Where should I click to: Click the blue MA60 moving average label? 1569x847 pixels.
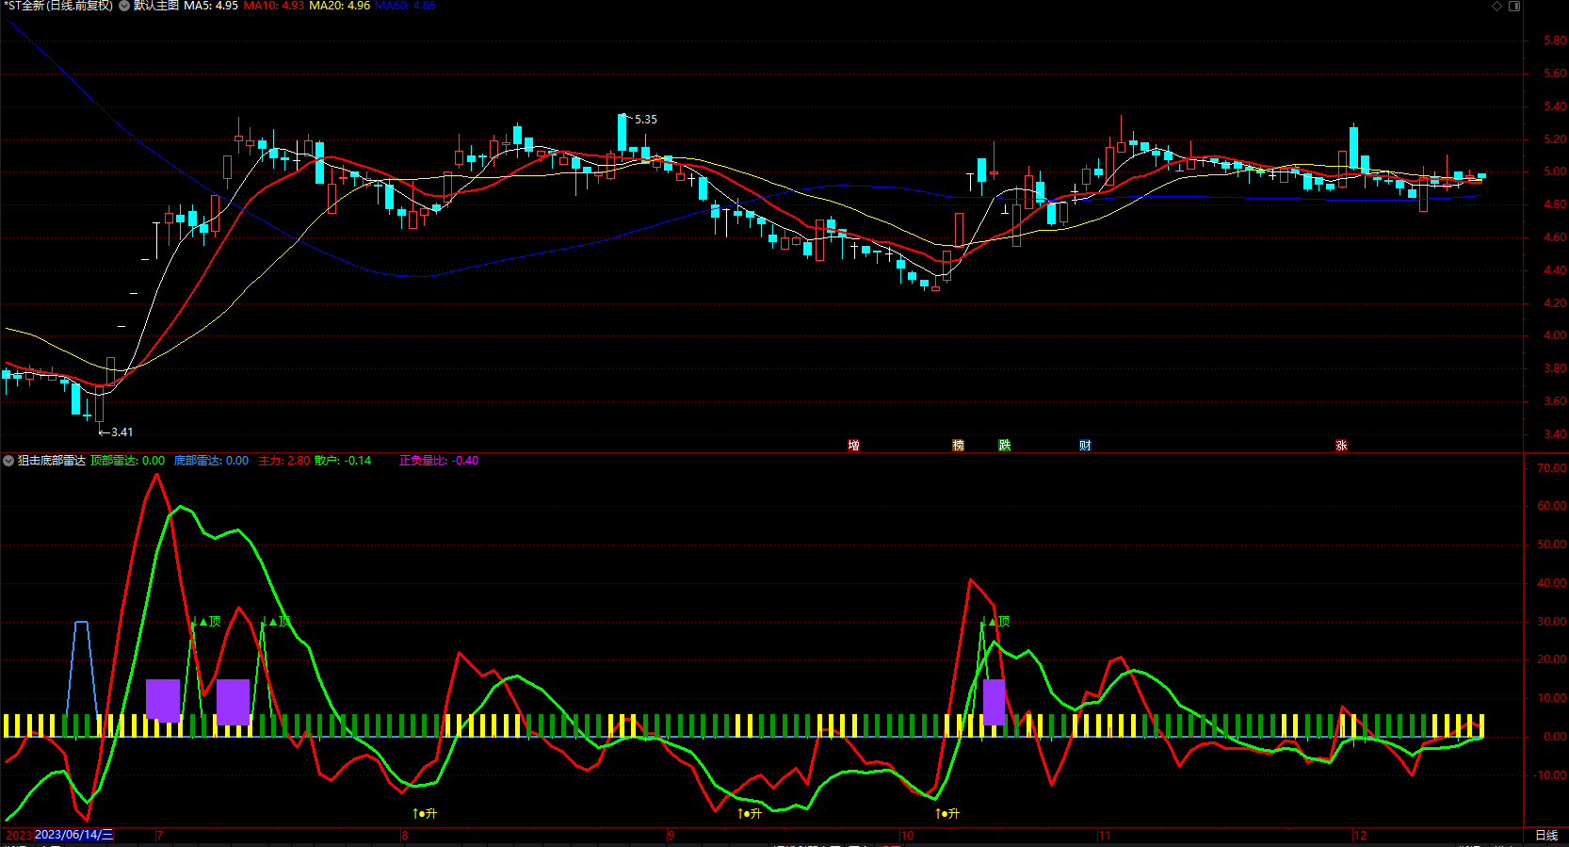pos(405,6)
